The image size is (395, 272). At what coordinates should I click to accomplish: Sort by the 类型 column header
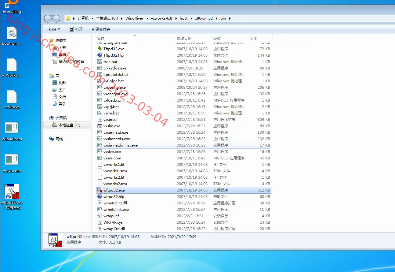pos(217,39)
